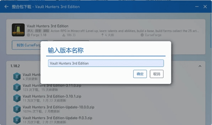The width and height of the screenshot is (212, 125).
Task: Click the version name input field
Action: pos(106,63)
